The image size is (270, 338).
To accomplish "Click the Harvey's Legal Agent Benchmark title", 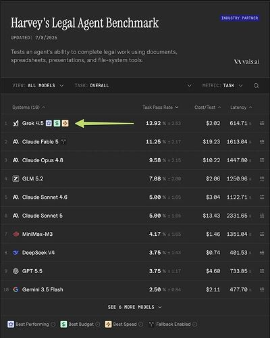I will coord(85,23).
